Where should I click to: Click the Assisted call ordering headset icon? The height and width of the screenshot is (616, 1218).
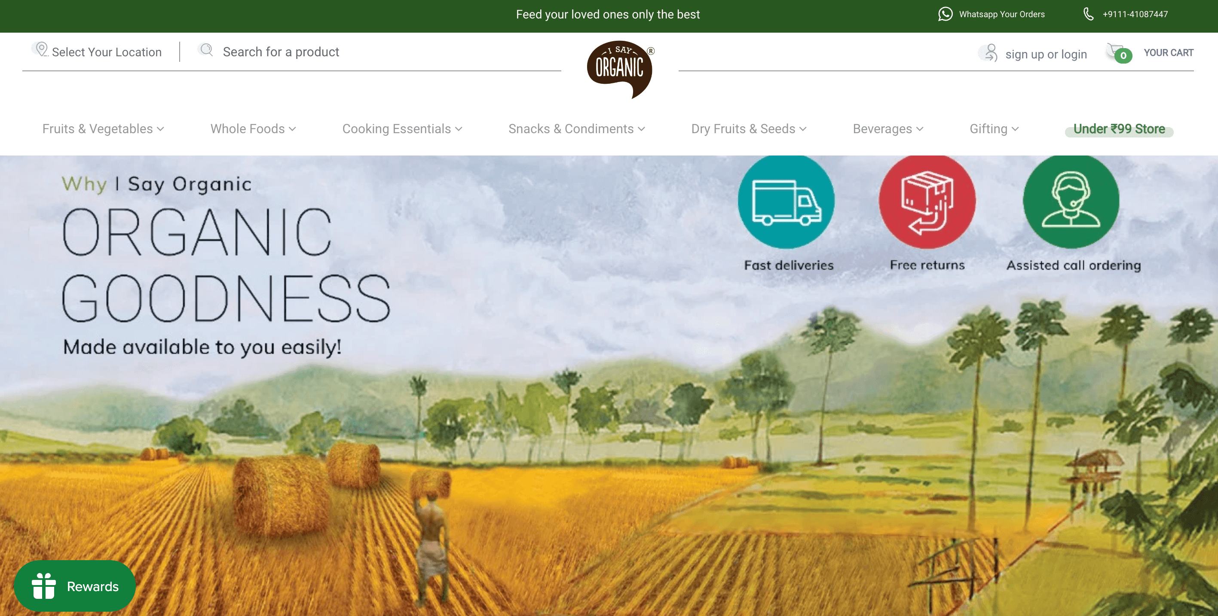coord(1071,201)
